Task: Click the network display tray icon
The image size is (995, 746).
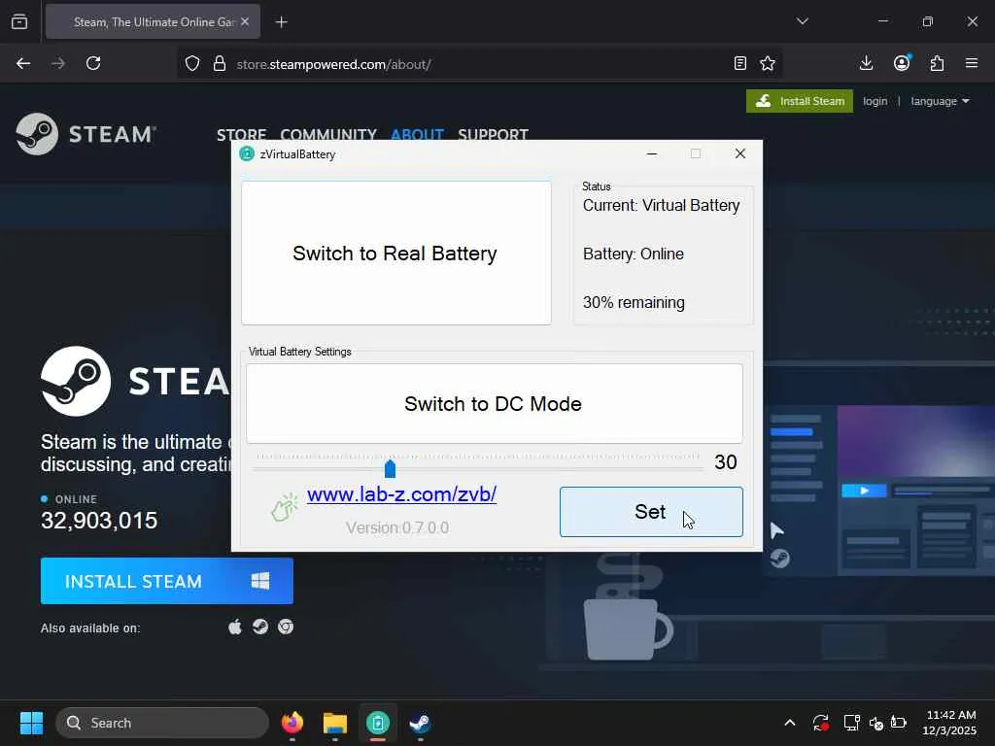Action: tap(851, 723)
